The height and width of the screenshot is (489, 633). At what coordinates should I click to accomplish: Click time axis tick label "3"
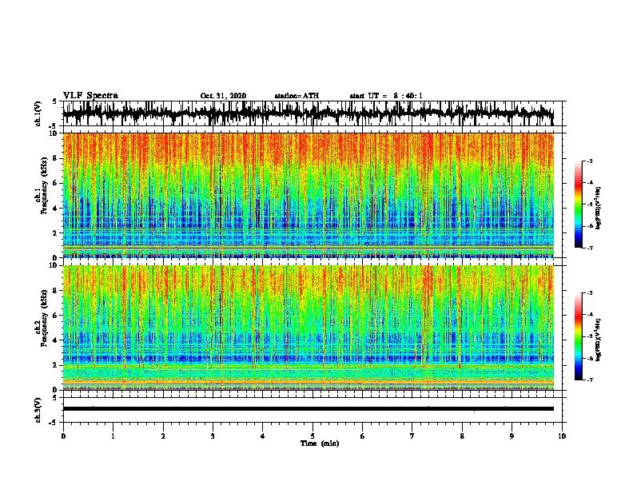(213, 436)
